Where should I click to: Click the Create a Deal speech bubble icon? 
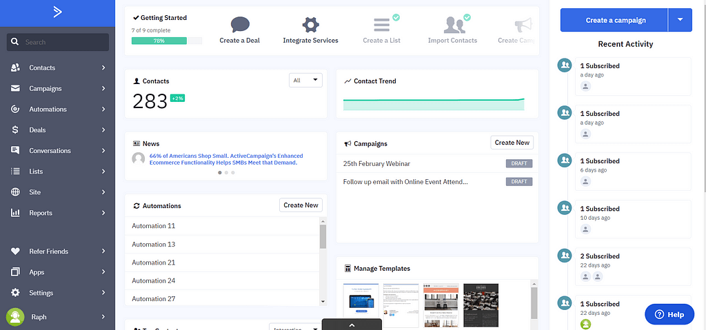pyautogui.click(x=240, y=24)
